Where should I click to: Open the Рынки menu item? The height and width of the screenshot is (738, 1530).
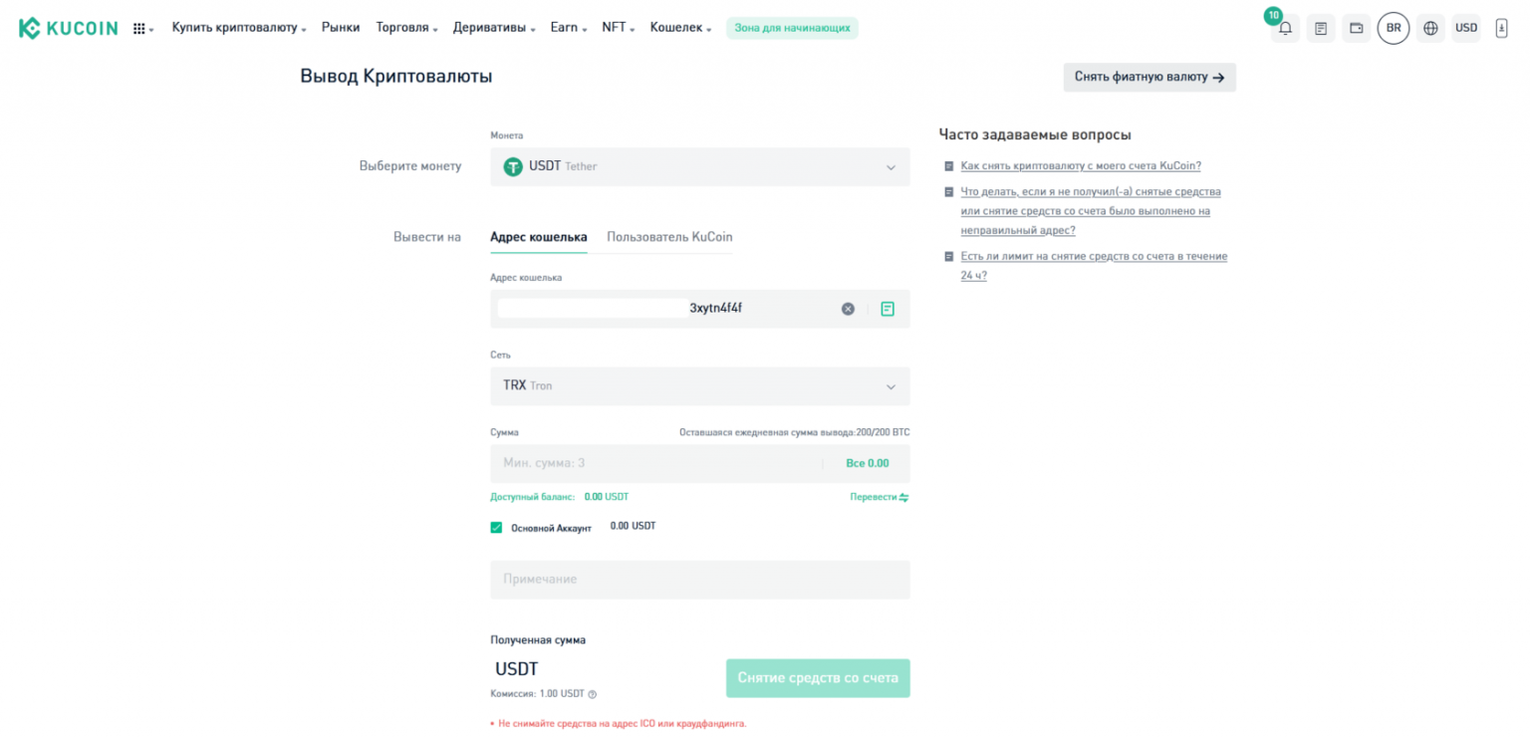point(341,28)
